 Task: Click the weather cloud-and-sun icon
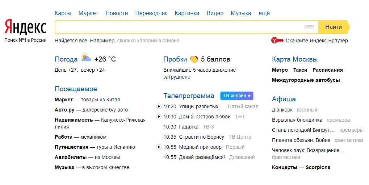[86, 58]
